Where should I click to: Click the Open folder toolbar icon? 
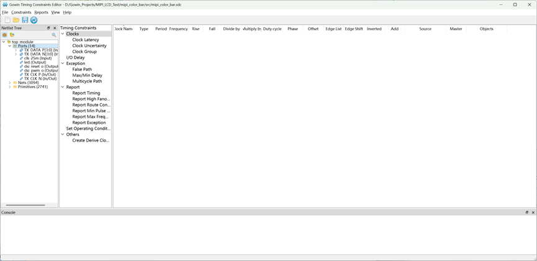16,21
